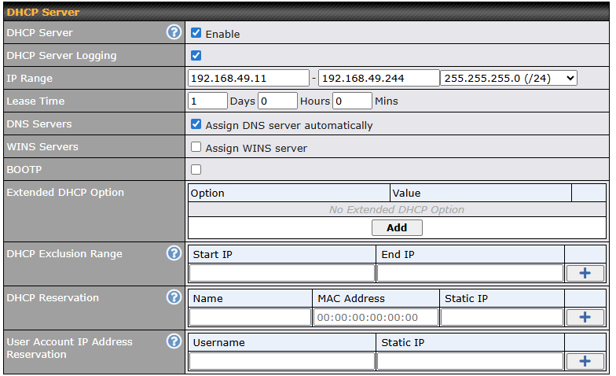Focus the MAC Address reservation field
Image resolution: width=616 pixels, height=376 pixels.
coord(376,317)
